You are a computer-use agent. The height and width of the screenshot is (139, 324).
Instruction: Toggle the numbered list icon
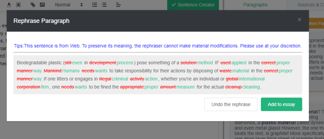[95, 5]
